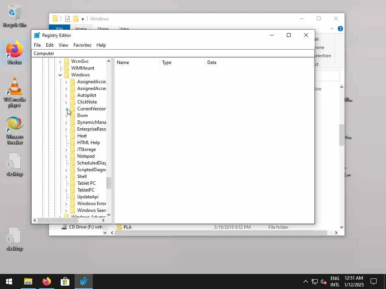
Task: Collapse the Windows registry key
Action: 60,75
